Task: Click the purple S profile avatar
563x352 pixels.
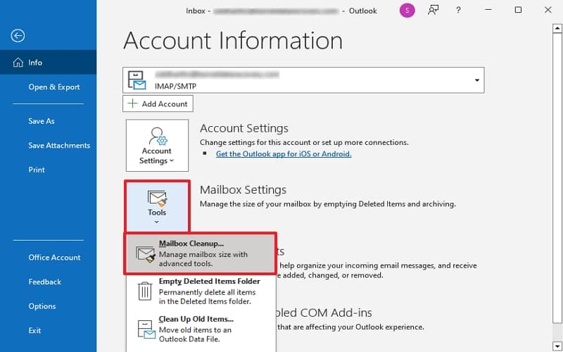Action: pyautogui.click(x=407, y=11)
